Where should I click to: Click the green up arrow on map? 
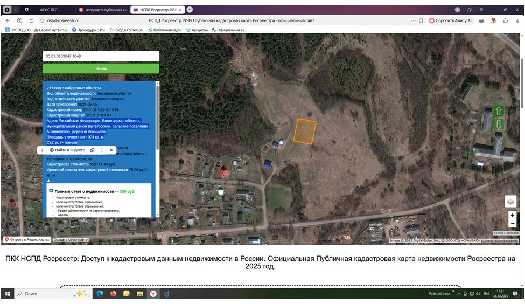coord(498,111)
